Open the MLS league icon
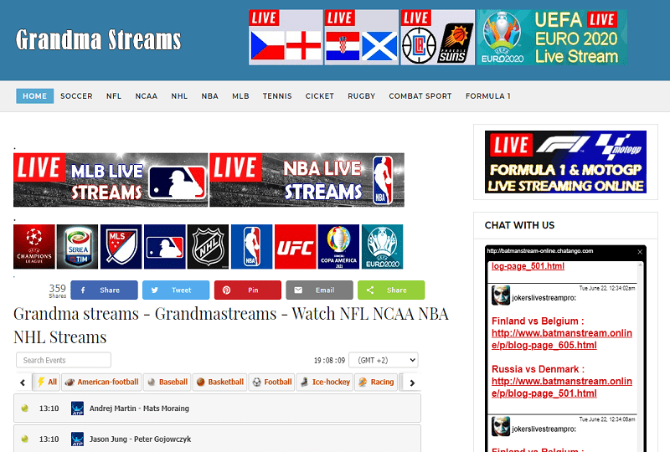This screenshot has width=670, height=452. [x=121, y=247]
